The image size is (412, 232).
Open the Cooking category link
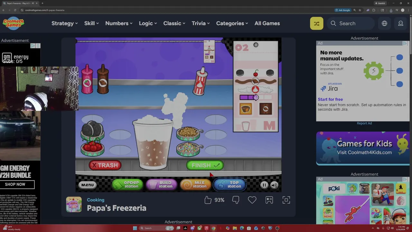click(96, 200)
